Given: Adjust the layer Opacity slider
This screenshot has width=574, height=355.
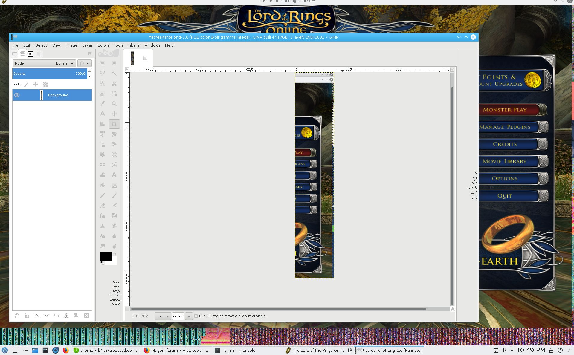Looking at the screenshot, I should click(50, 74).
